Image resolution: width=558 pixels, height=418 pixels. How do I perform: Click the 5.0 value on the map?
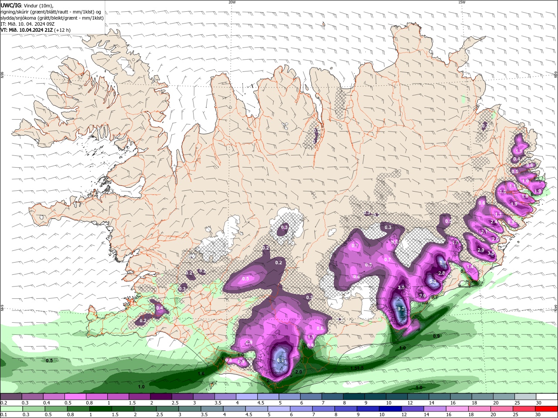[432, 282]
